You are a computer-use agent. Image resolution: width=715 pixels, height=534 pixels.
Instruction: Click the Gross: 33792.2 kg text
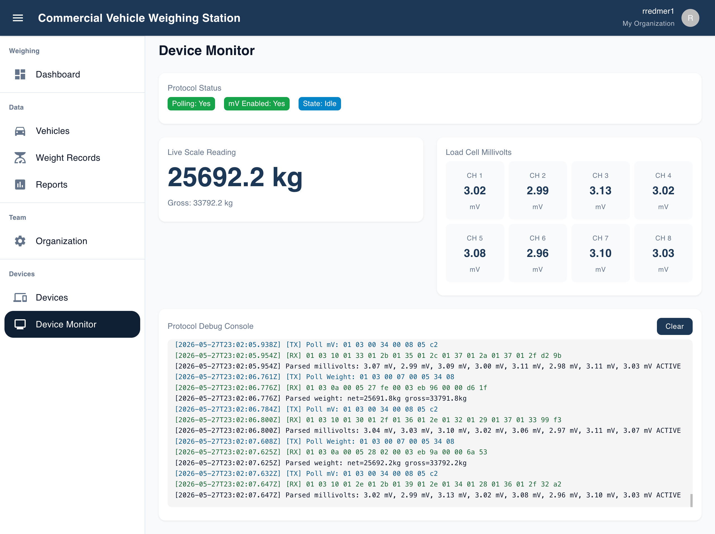[200, 203]
